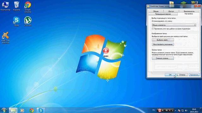Click the Восстановить умолчание button
Viewport: 202px width, 113px height.
[x=163, y=44]
